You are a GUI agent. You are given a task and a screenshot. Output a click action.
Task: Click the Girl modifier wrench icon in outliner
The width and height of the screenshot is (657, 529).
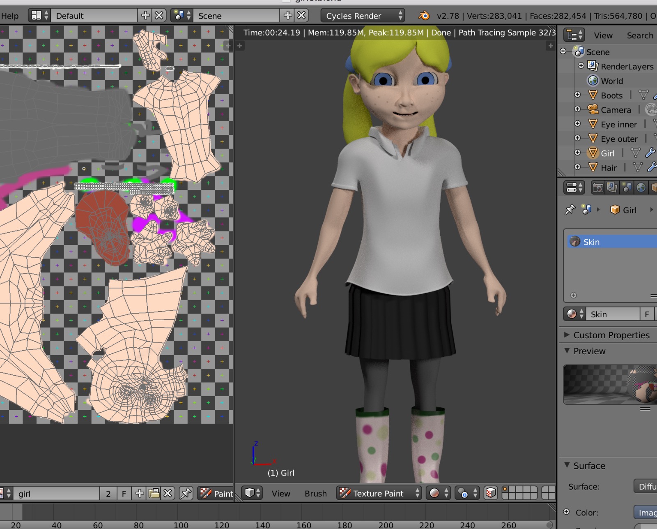click(x=650, y=153)
